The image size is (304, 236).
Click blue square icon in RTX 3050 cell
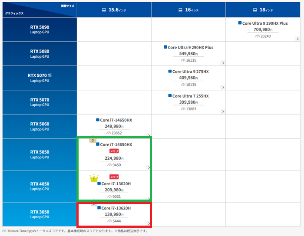click(99, 208)
